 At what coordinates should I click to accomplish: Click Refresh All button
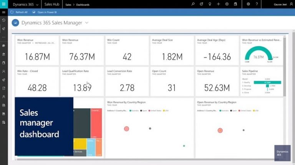[x=19, y=12]
